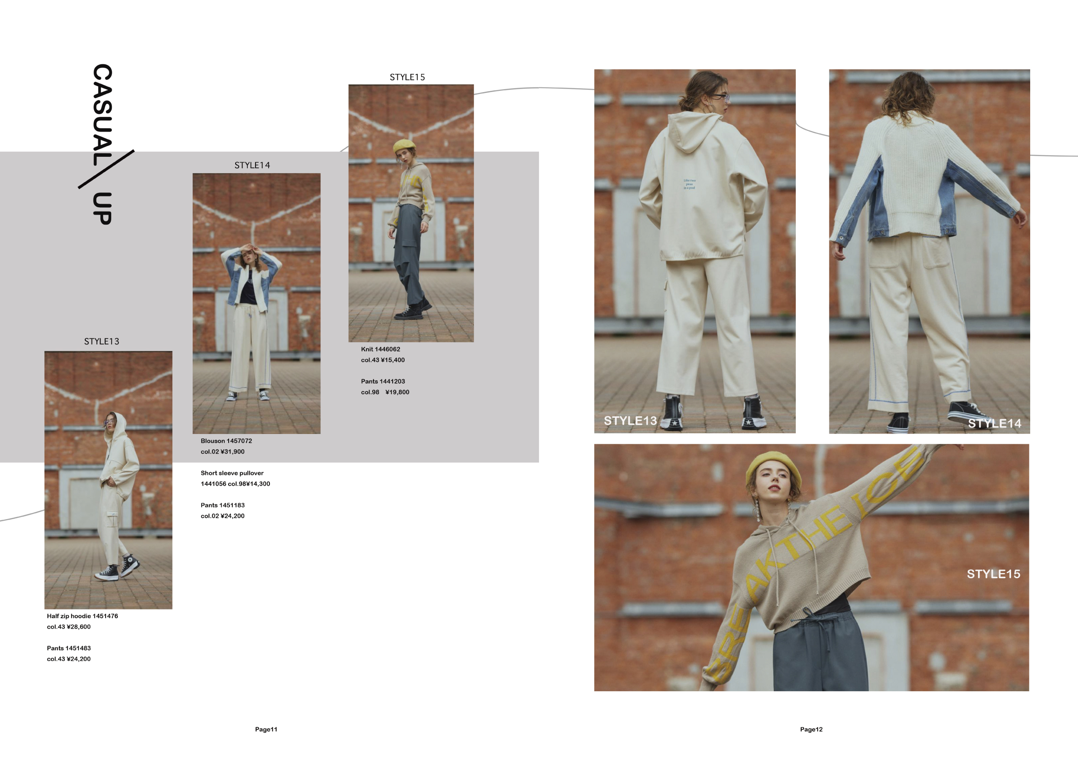Click the Blouson 1457072 item text
Image resolution: width=1078 pixels, height=762 pixels.
click(226, 441)
